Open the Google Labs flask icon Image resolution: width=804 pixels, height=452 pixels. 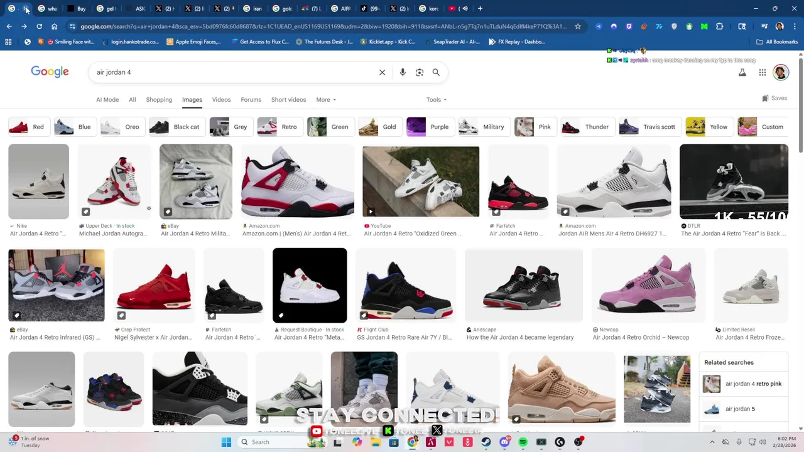point(742,72)
